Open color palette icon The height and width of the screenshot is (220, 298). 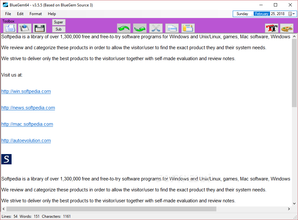pos(287,28)
